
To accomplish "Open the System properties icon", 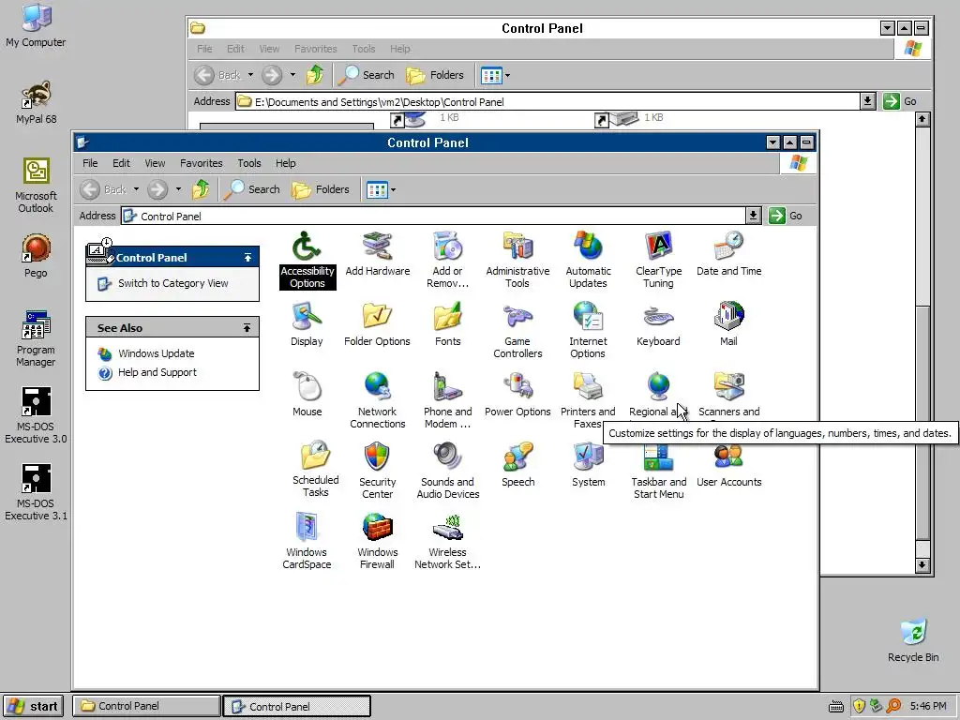I will point(588,465).
